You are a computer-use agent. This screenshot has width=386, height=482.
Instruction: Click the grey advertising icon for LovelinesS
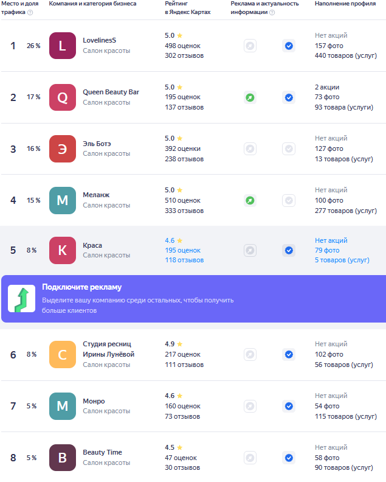(x=250, y=46)
